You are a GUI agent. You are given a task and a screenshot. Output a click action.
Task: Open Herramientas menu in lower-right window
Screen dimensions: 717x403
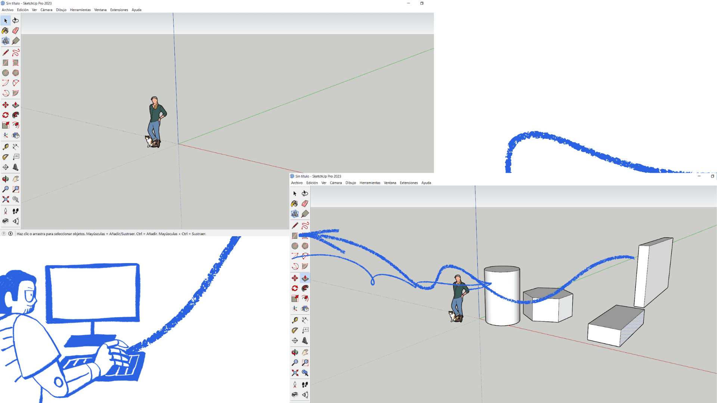370,183
